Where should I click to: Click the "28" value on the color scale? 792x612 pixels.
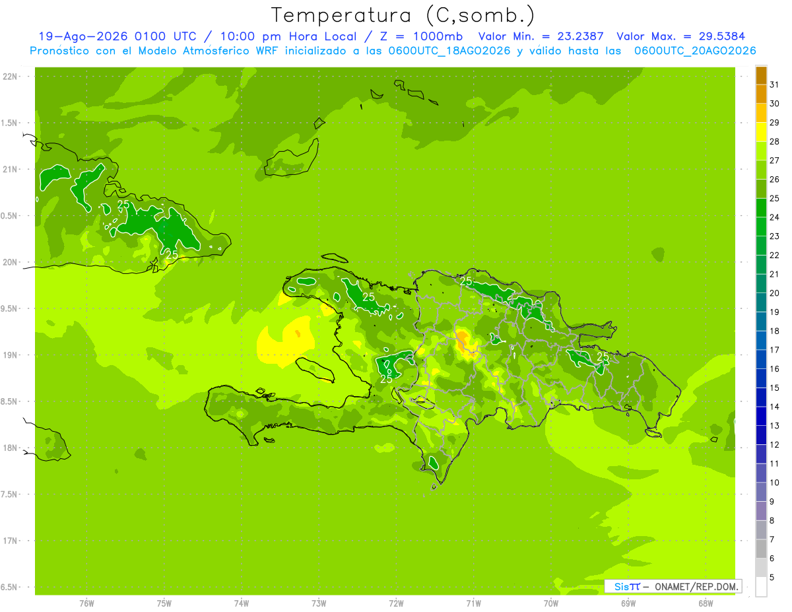tap(775, 141)
